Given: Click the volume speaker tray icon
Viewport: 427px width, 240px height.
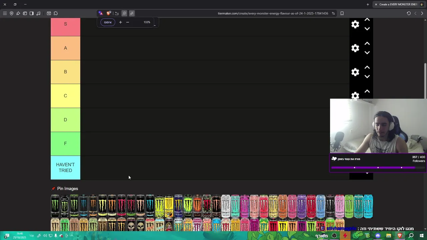Looking at the screenshot, I should click(45, 236).
